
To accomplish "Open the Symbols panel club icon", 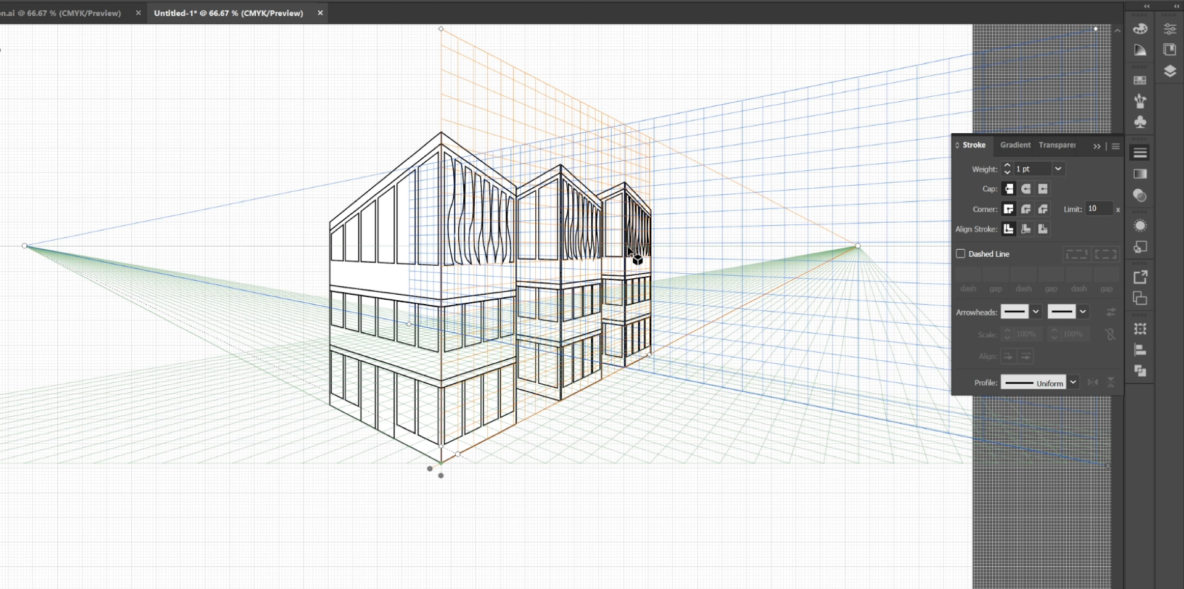I will pos(1140,122).
